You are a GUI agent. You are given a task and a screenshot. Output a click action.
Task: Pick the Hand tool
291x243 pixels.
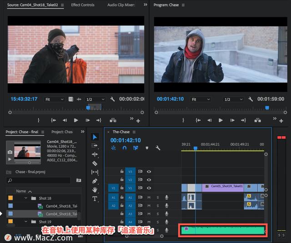tap(95, 189)
